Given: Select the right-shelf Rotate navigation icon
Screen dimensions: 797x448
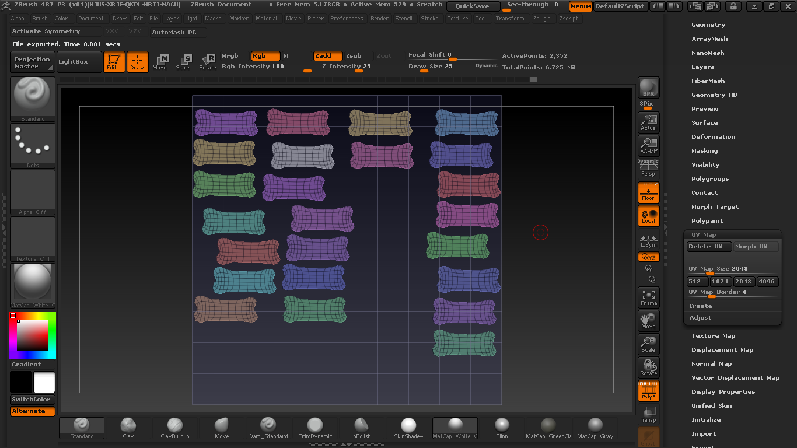Looking at the screenshot, I should [648, 367].
